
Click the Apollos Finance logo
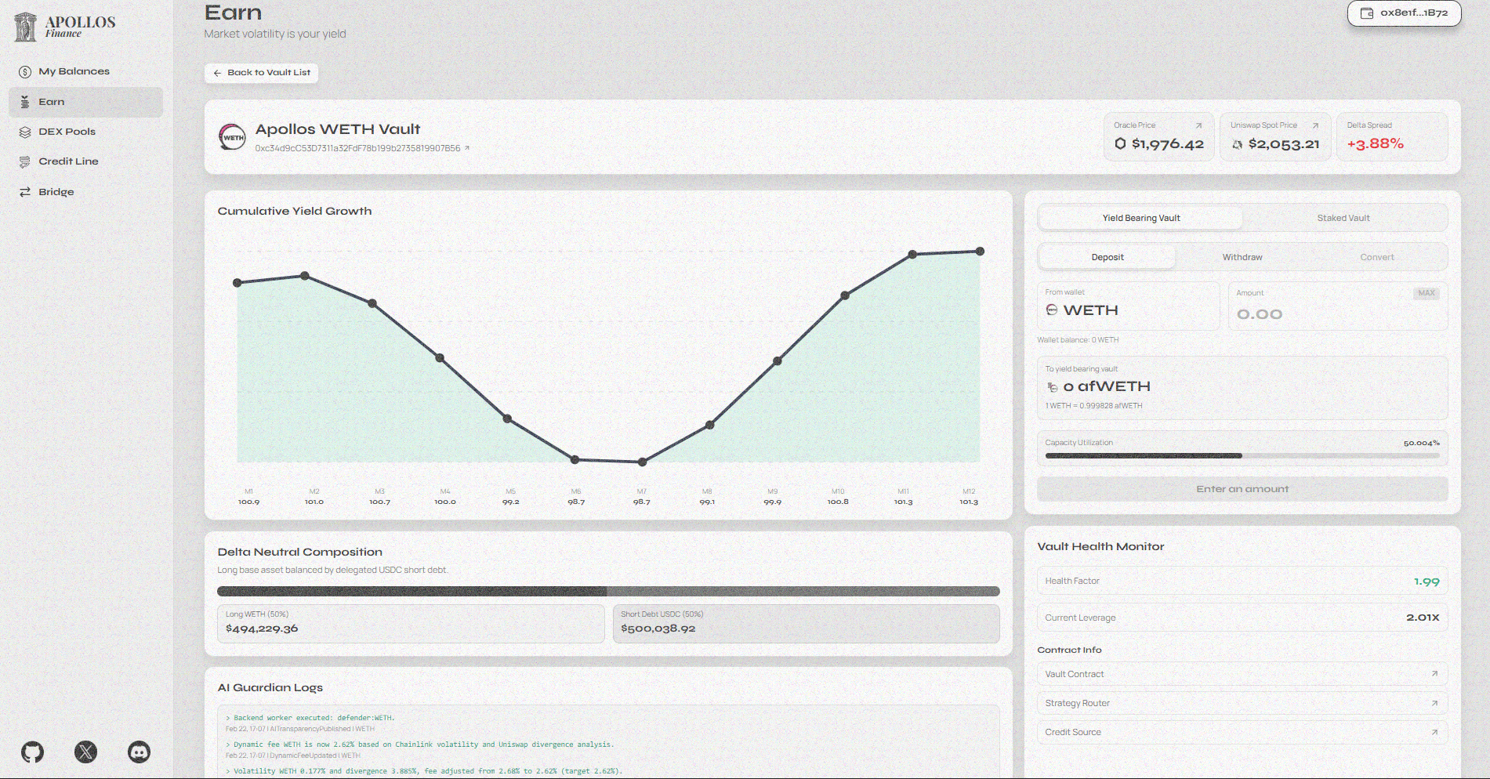click(65, 27)
